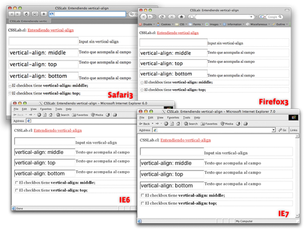This screenshot has width=305, height=231.
Task: Open the Favorites menu in IE6
Action: 46,109
